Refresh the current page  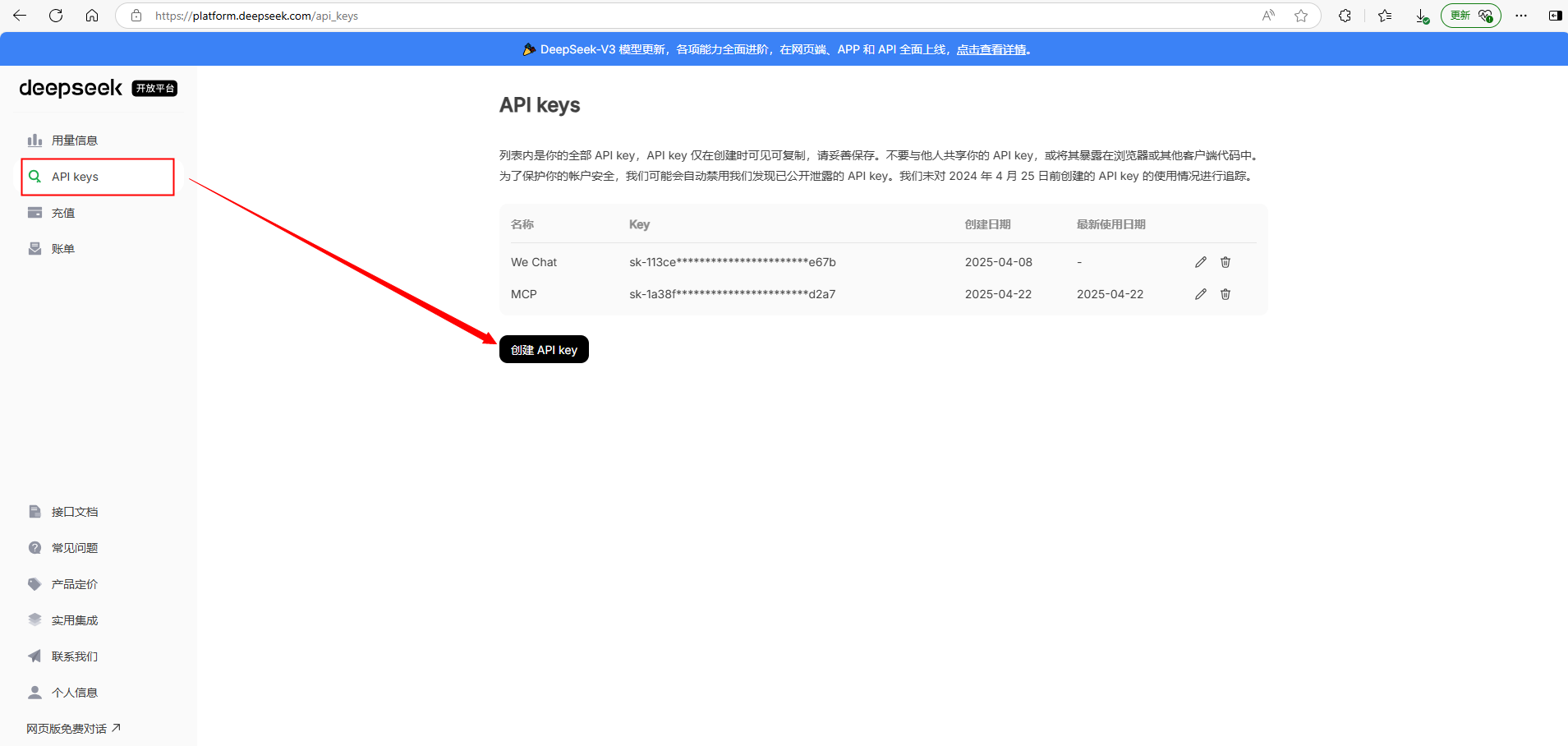55,15
